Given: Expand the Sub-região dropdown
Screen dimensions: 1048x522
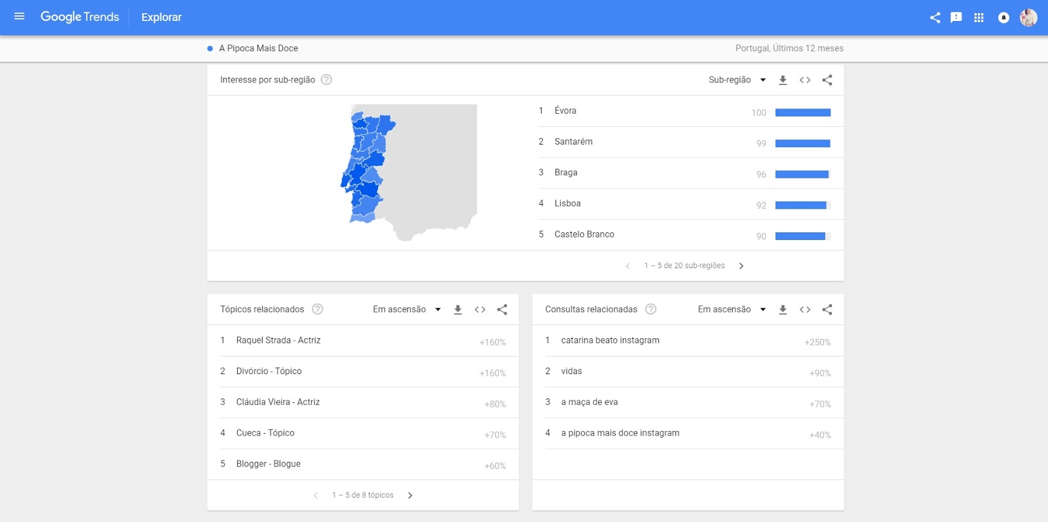Looking at the screenshot, I should [737, 80].
